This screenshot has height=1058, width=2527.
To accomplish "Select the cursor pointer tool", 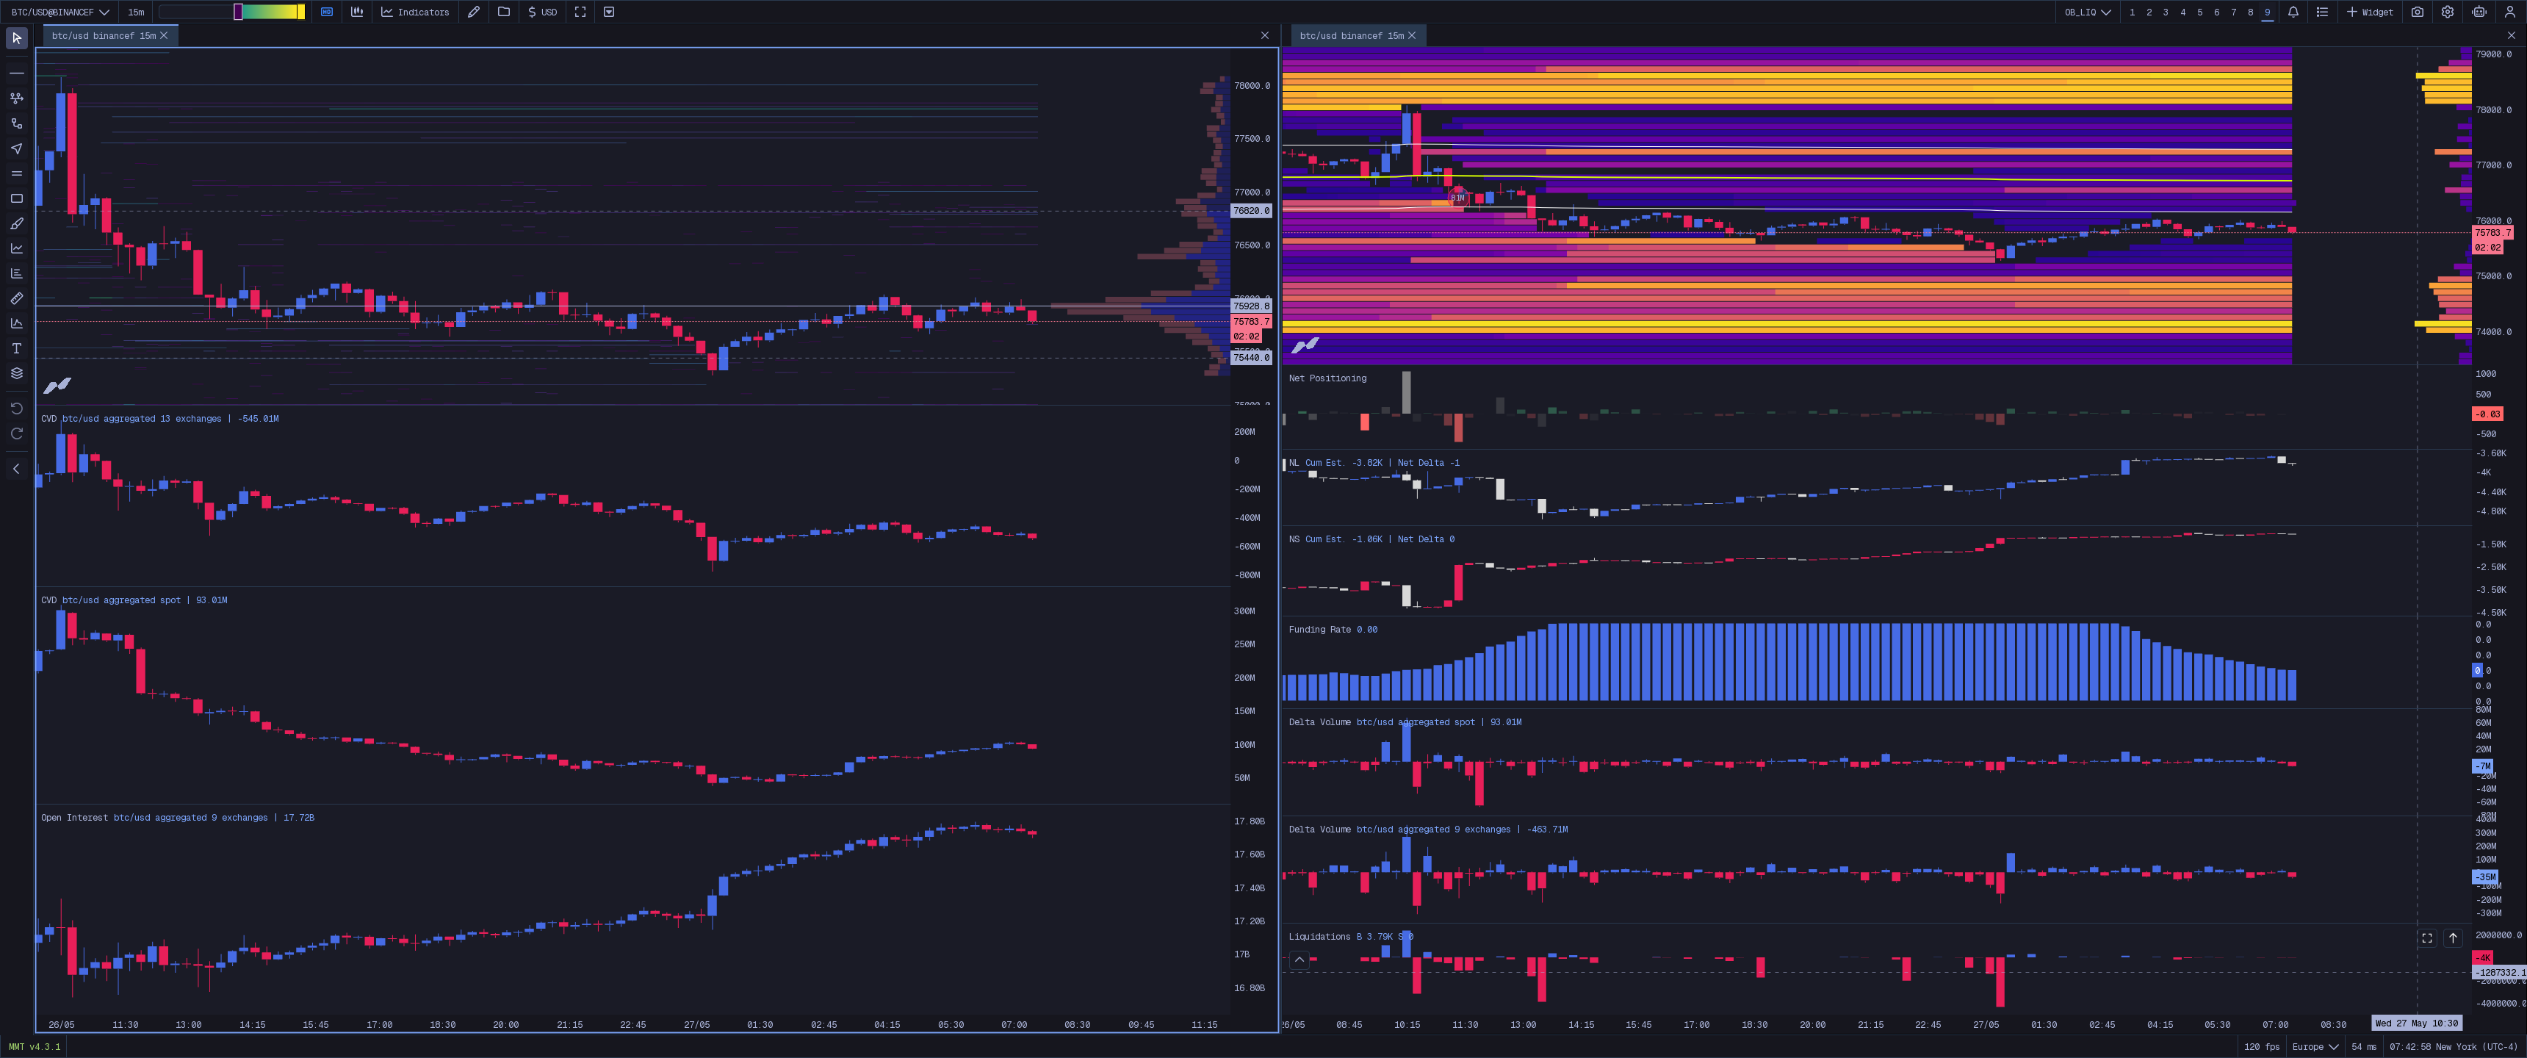I will (x=17, y=38).
